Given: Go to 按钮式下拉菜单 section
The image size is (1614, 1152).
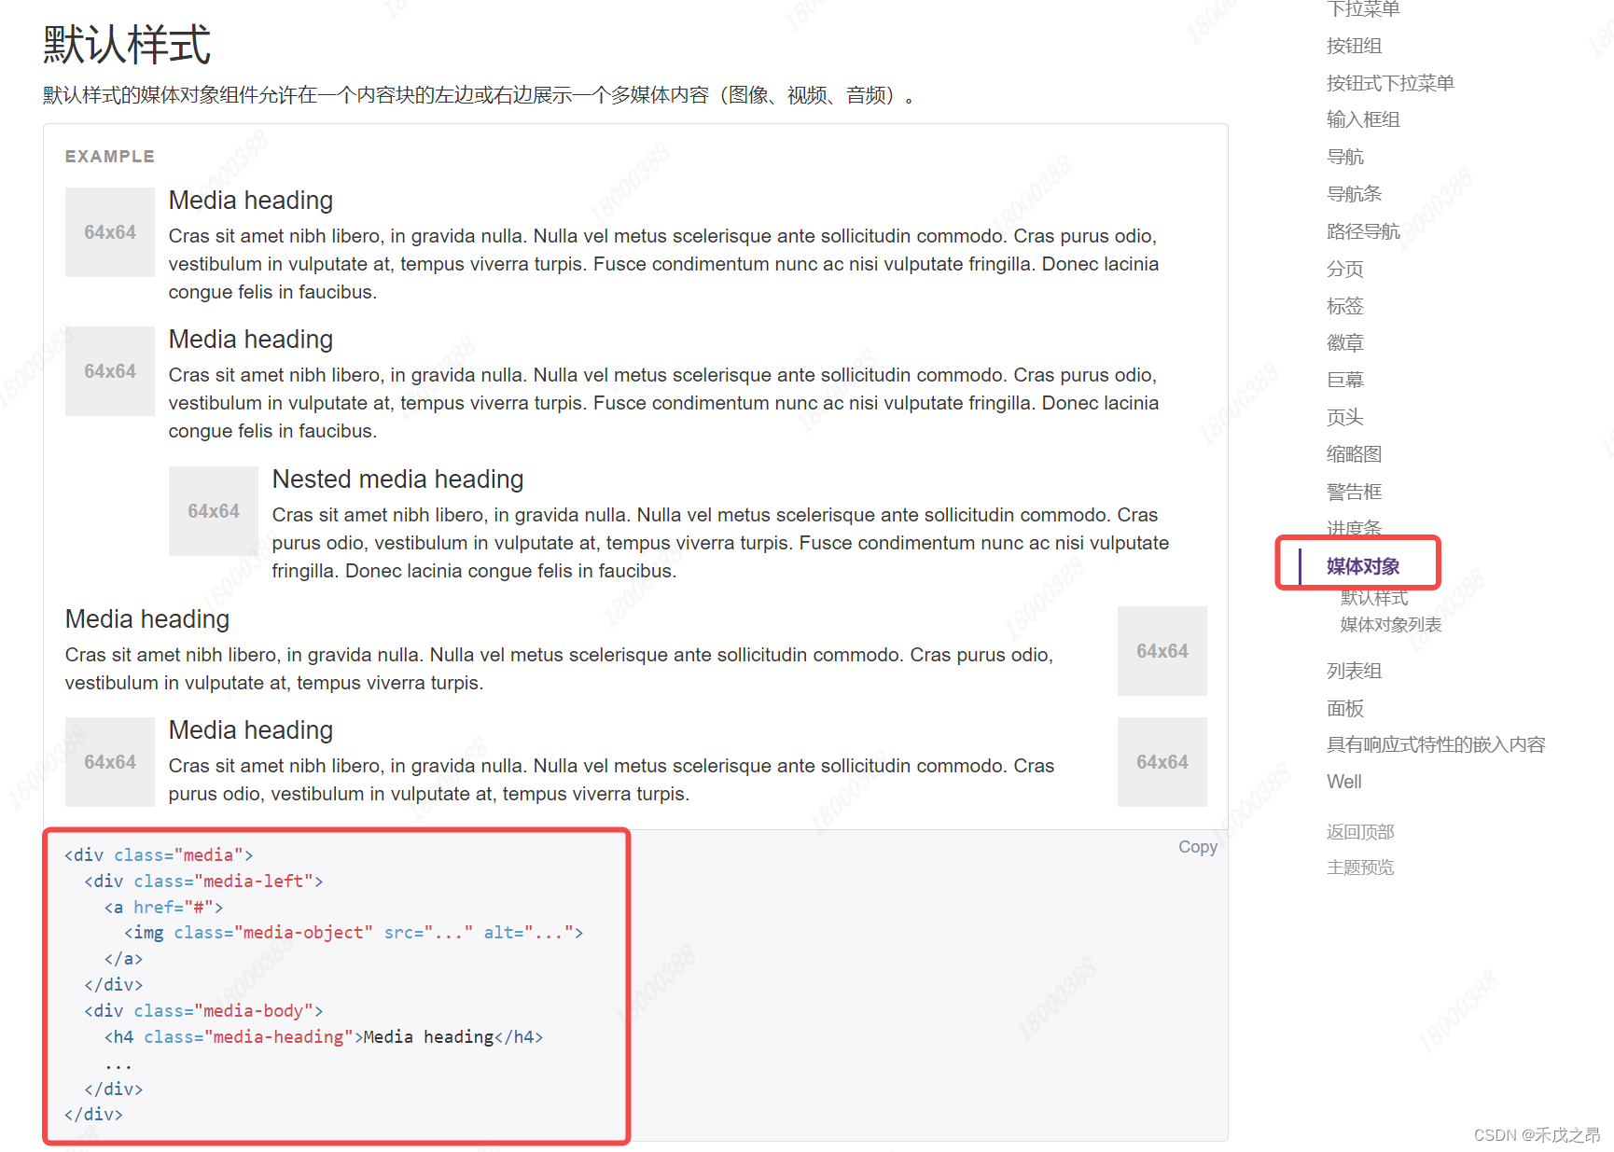Looking at the screenshot, I should (x=1390, y=83).
